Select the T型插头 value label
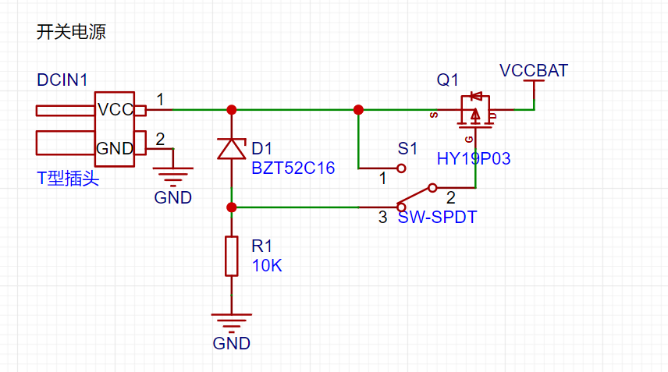 (x=68, y=179)
